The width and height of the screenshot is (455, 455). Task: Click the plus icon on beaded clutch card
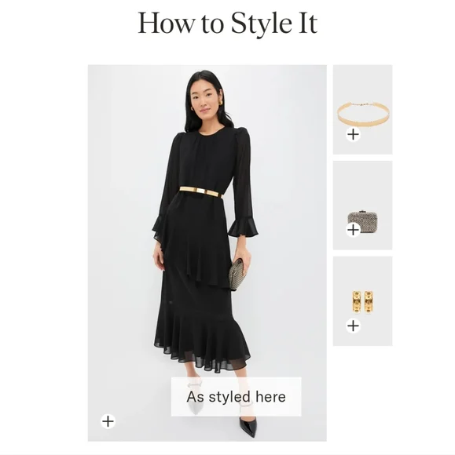(x=354, y=230)
